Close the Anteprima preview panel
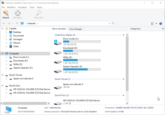 pos(163,29)
